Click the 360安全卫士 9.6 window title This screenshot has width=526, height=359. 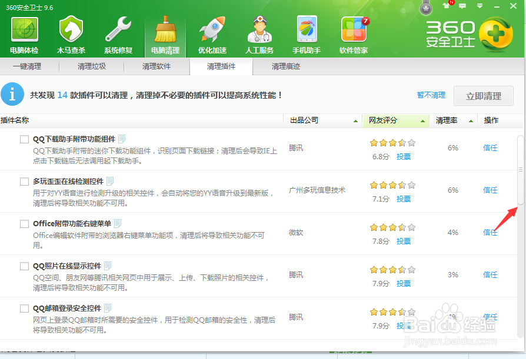(x=29, y=8)
